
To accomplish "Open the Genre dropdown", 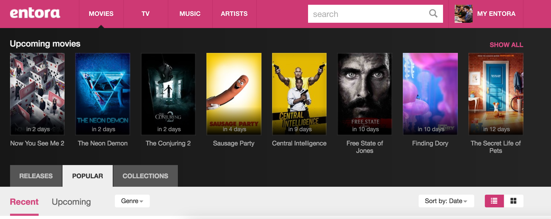I will (132, 201).
